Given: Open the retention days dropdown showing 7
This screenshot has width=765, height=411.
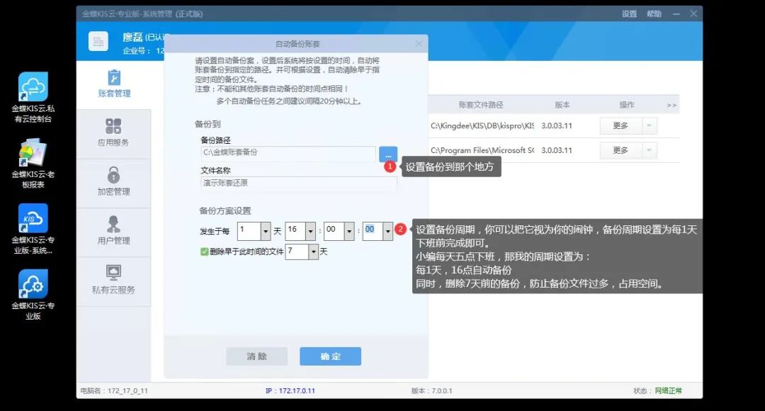Looking at the screenshot, I should pos(313,252).
